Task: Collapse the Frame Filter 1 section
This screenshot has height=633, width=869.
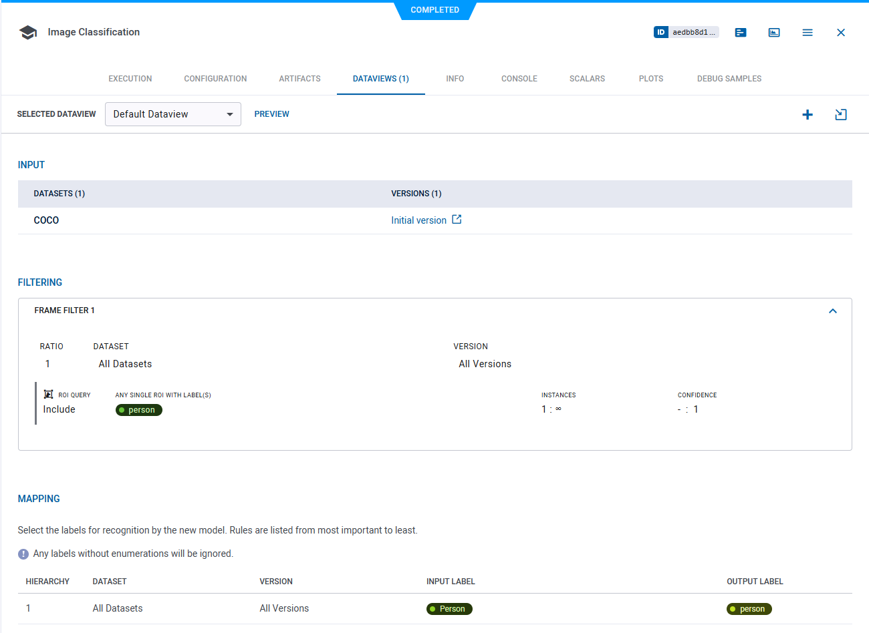Action: (x=833, y=311)
